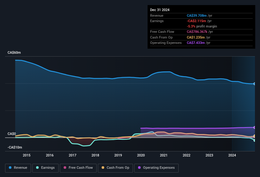This screenshot has height=177, width=260.
Task: Click the Cash From Op endpoint marker
Action: tap(255, 136)
